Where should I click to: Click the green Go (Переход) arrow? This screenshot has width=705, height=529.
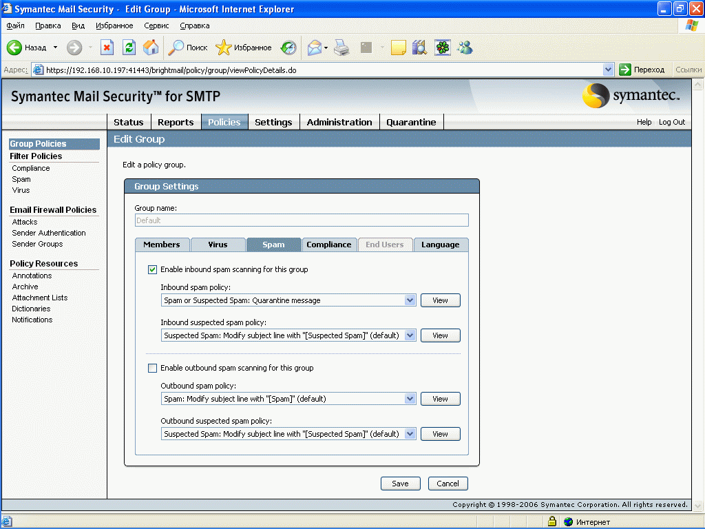pyautogui.click(x=625, y=70)
